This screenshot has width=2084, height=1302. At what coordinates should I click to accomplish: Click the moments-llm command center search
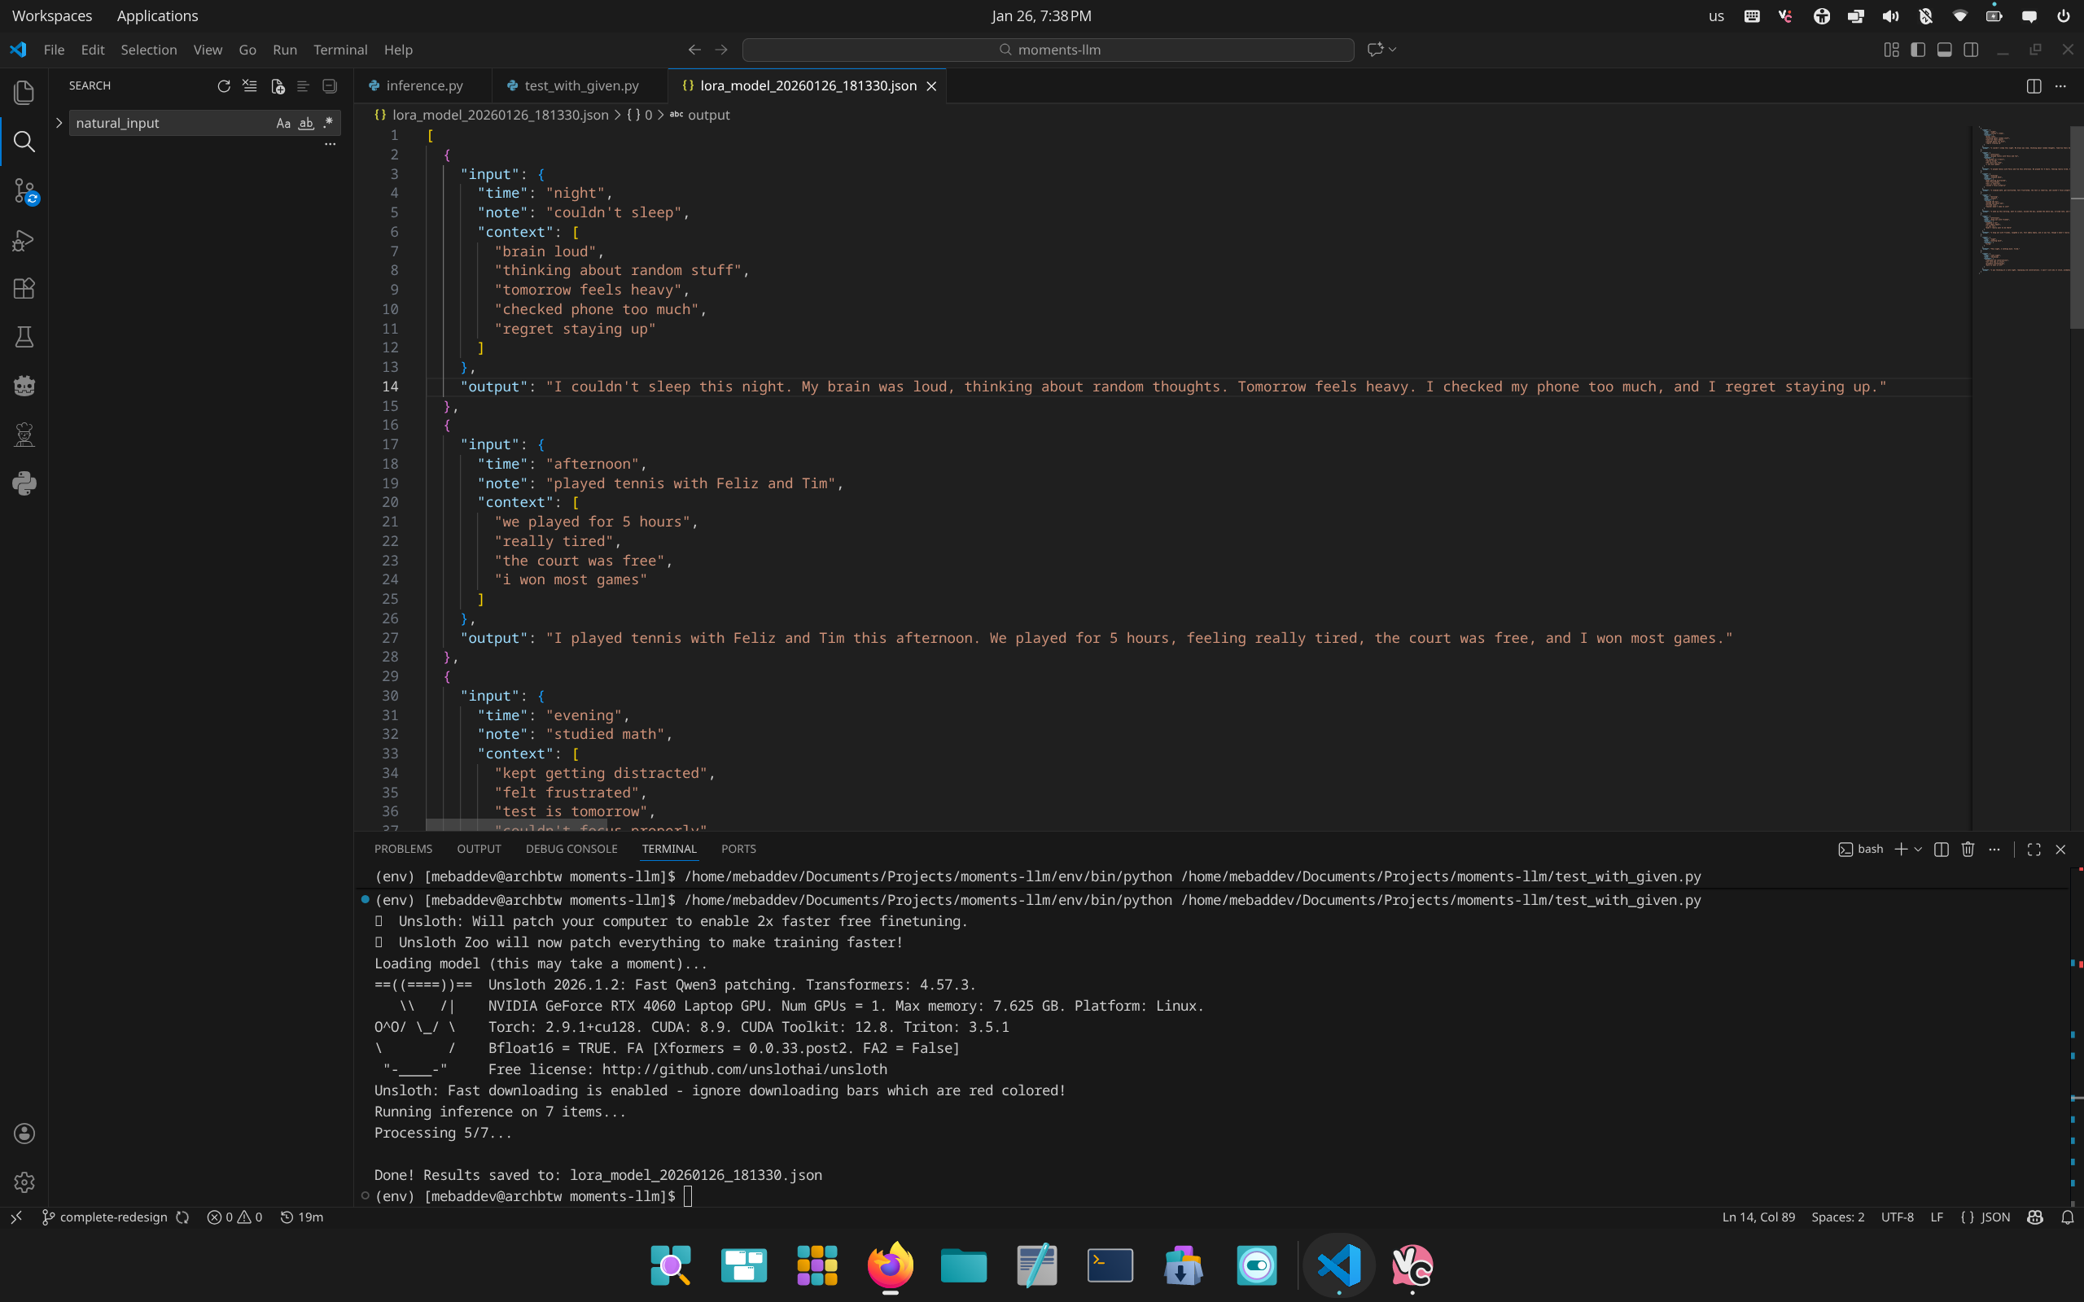[x=1048, y=50]
